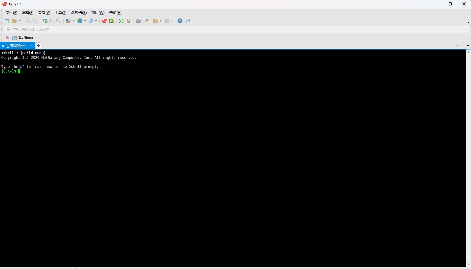The image size is (471, 269).
Task: Open sessions with the folder icon
Action: coord(15,21)
